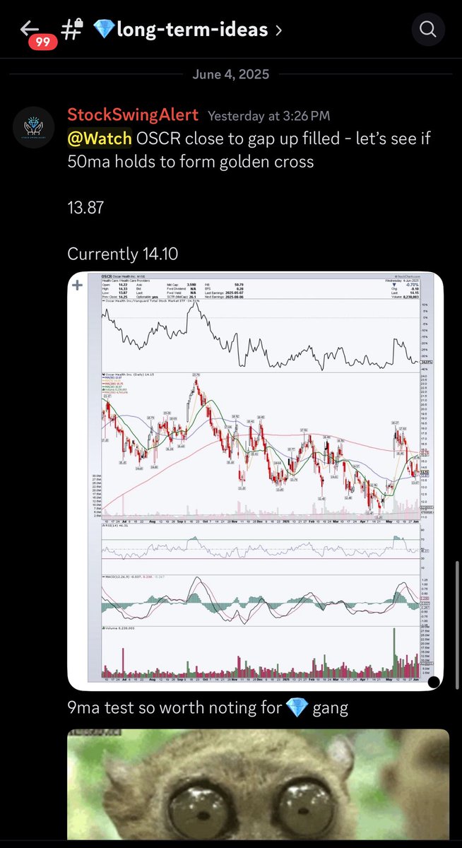The height and width of the screenshot is (848, 462).
Task: Tap the scrollbar handle at the right edge
Action: coord(458,626)
